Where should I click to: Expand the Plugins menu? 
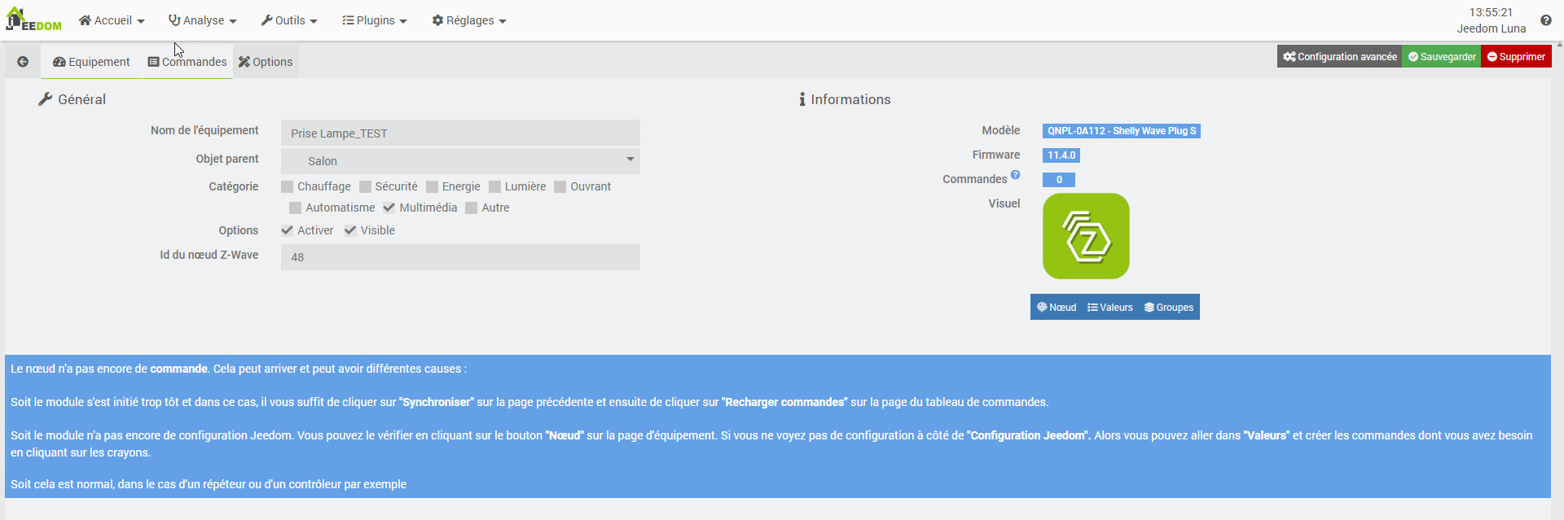375,20
